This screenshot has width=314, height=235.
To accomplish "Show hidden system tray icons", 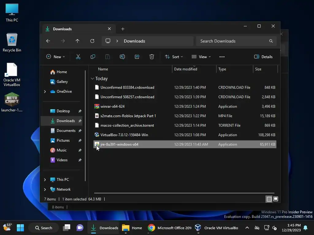I will pos(247,228).
